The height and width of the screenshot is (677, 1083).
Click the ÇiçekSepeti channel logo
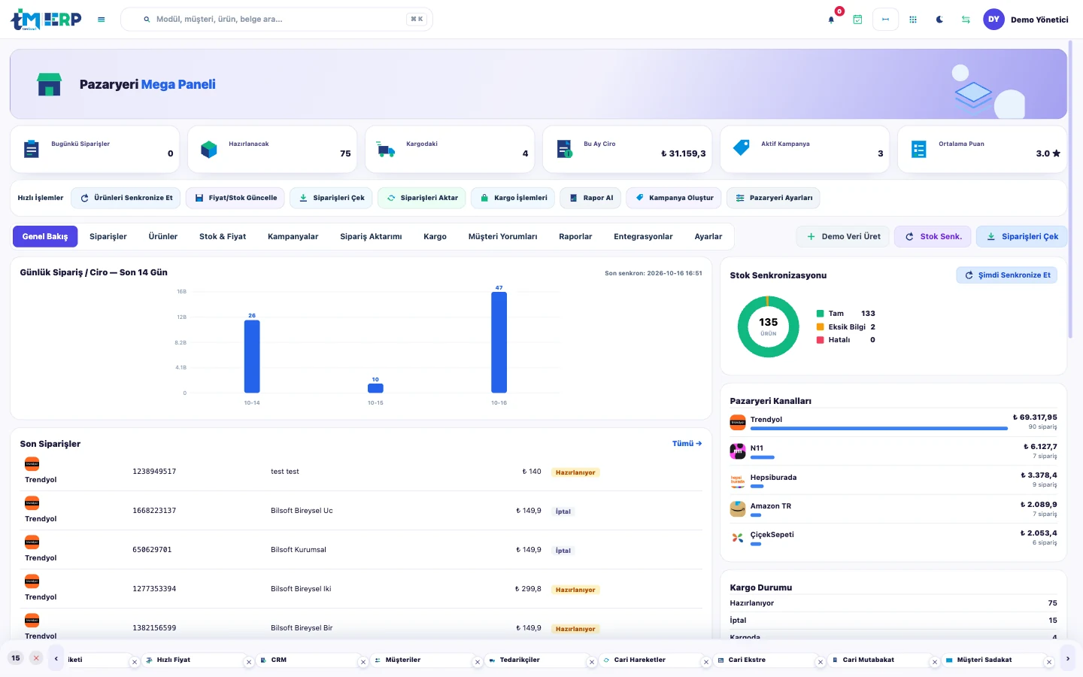point(738,538)
